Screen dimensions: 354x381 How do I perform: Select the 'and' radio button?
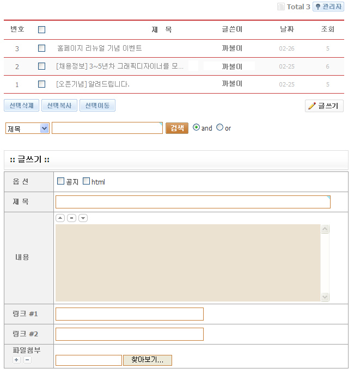click(x=196, y=127)
